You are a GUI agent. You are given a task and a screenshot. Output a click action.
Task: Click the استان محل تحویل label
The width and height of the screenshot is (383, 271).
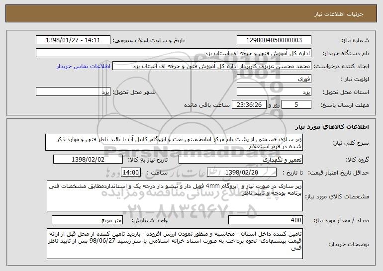tap(346, 92)
